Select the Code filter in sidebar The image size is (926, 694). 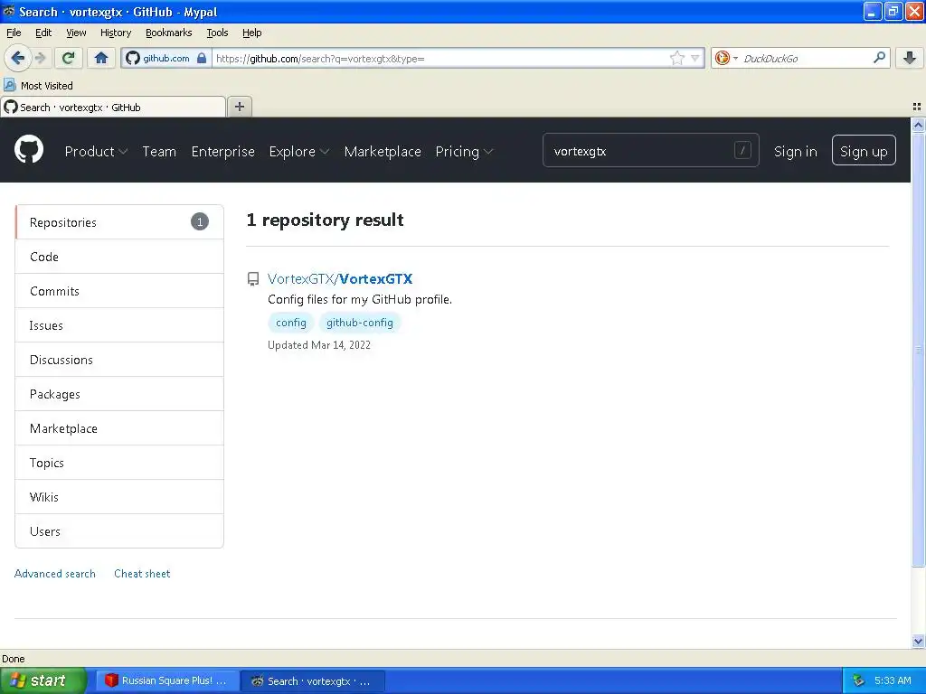click(x=119, y=257)
